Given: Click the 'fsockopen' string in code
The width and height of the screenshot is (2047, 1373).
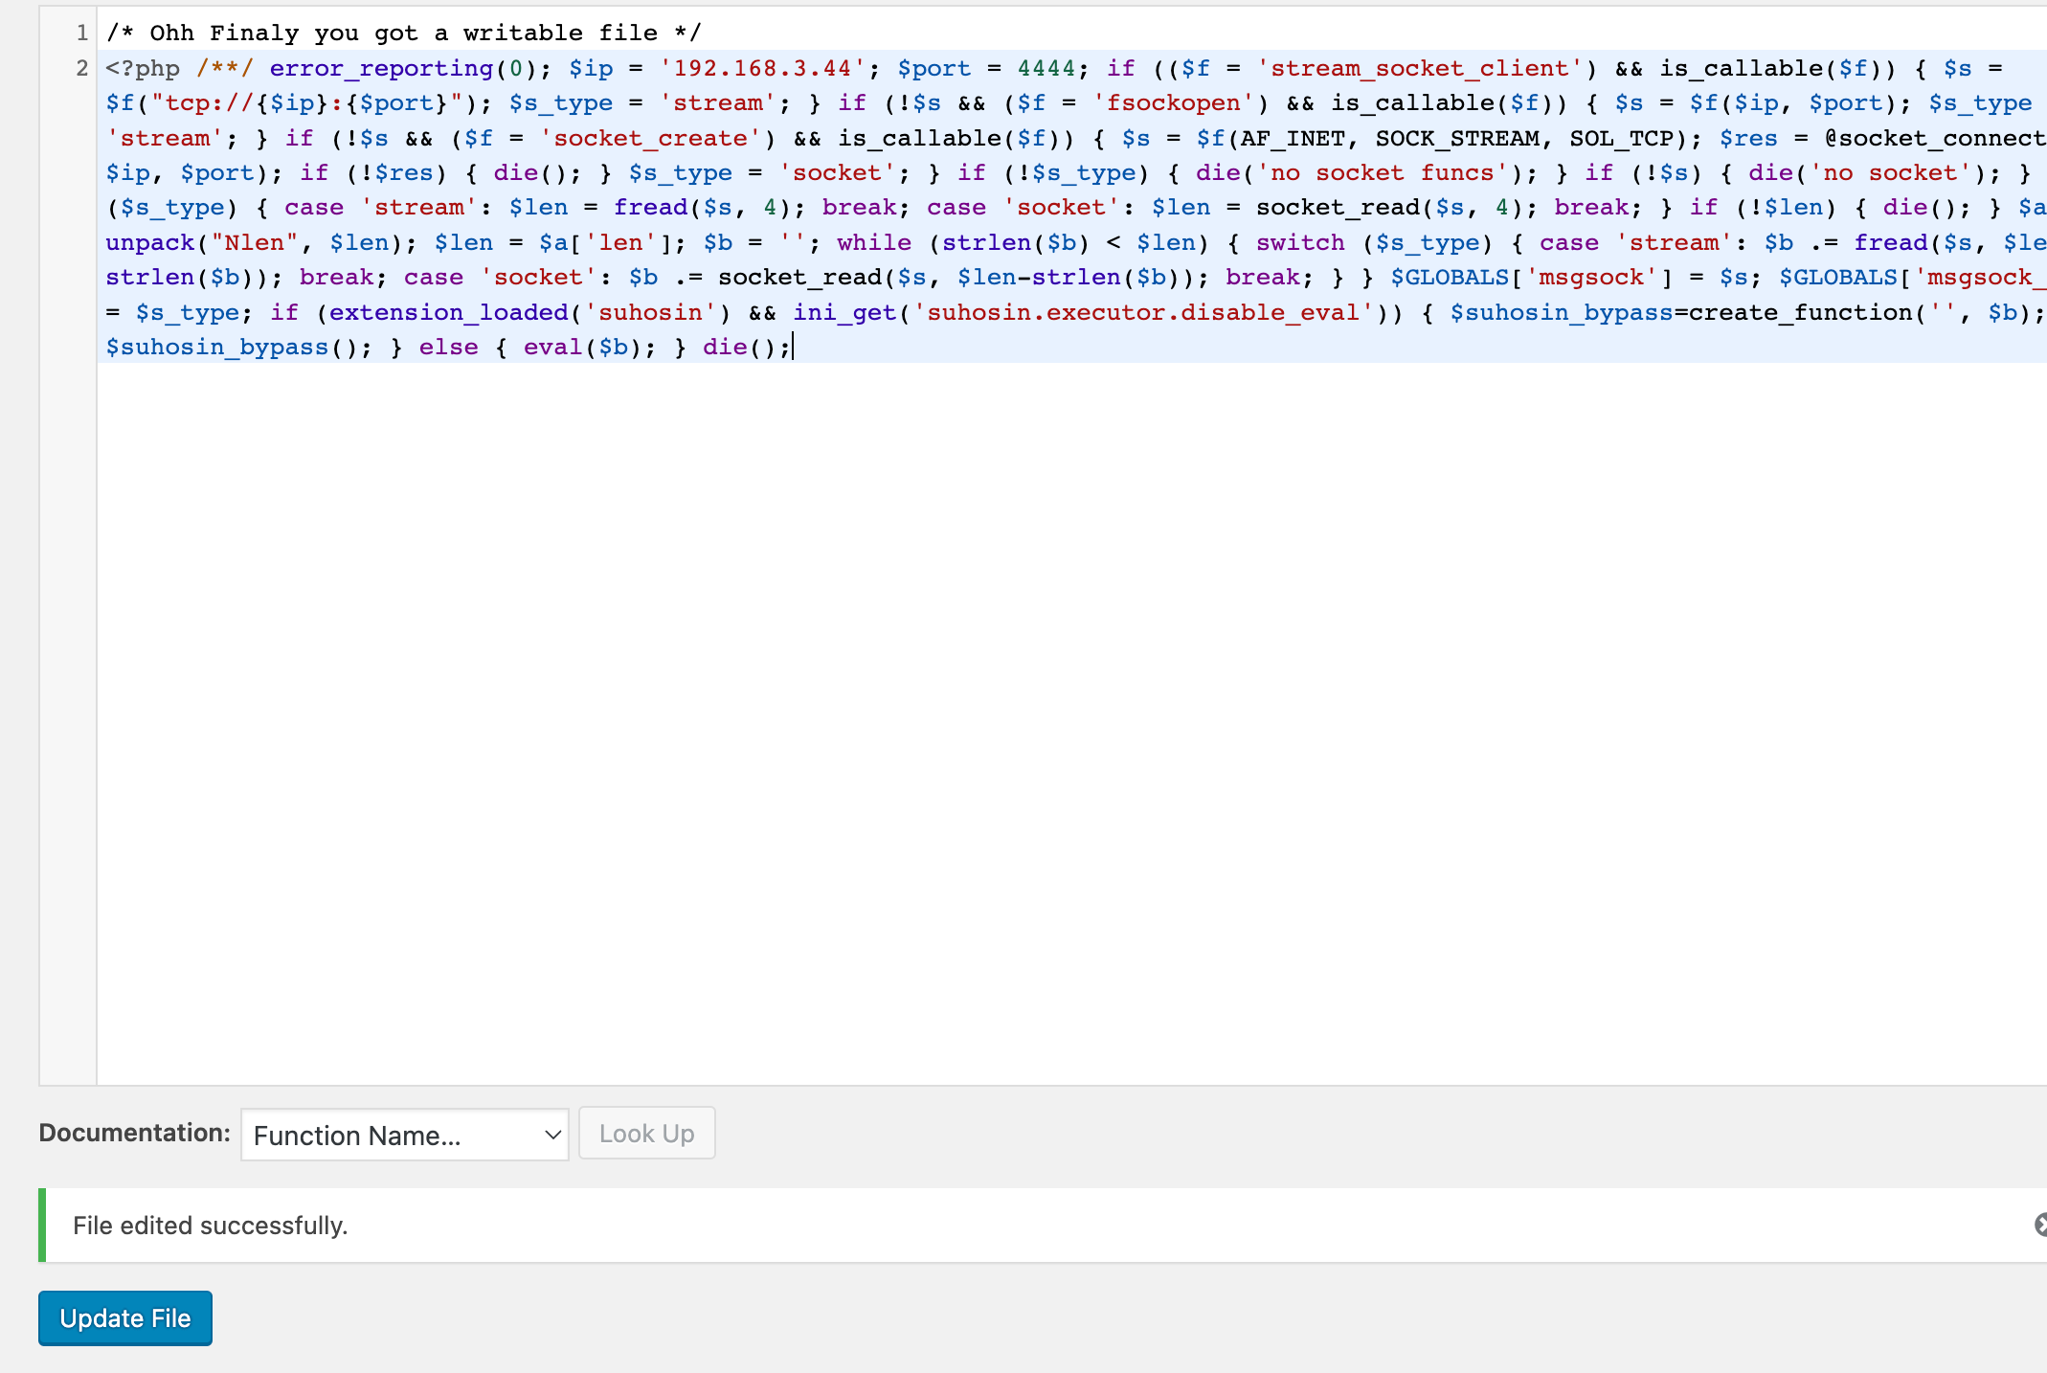Looking at the screenshot, I should pyautogui.click(x=1174, y=102).
